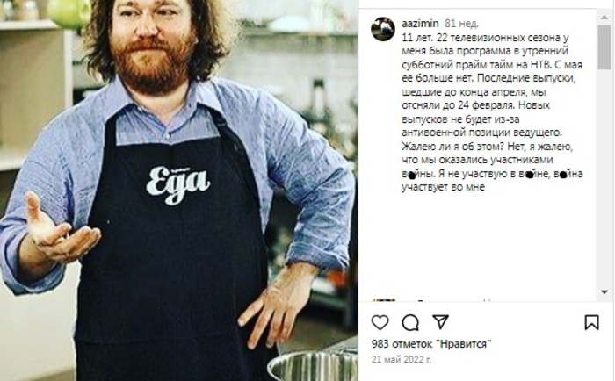
Task: Click the Еда logo on the apron
Action: pos(178,185)
